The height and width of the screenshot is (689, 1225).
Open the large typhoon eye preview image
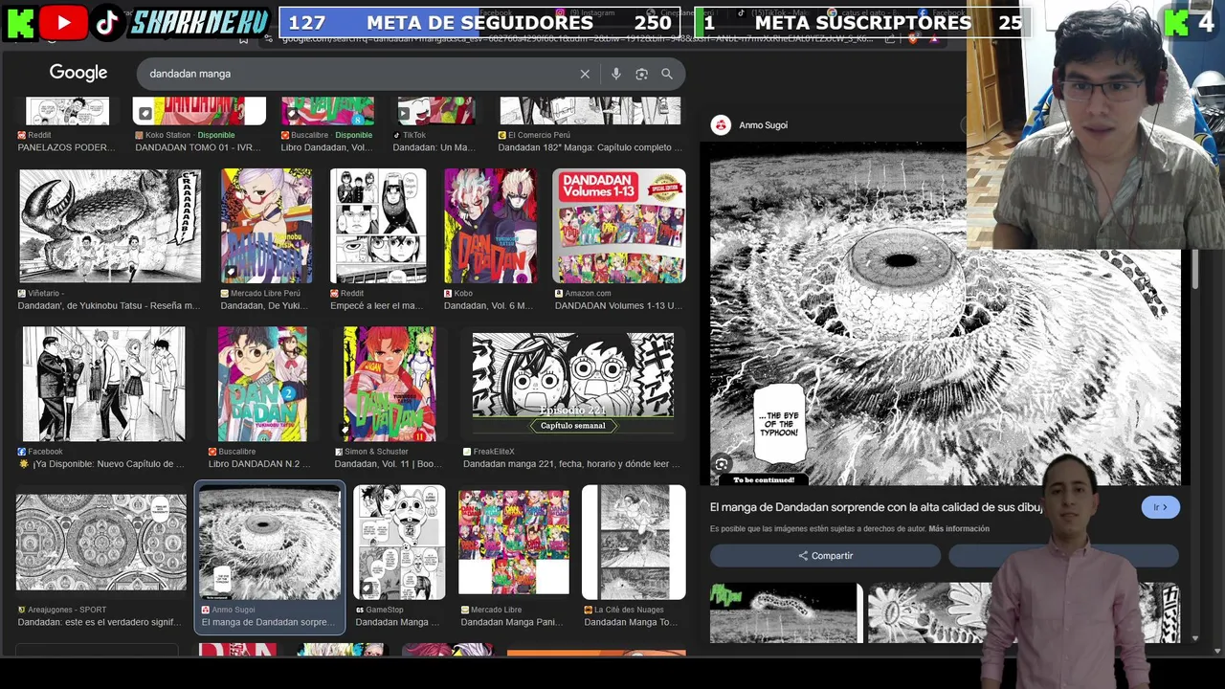point(945,314)
